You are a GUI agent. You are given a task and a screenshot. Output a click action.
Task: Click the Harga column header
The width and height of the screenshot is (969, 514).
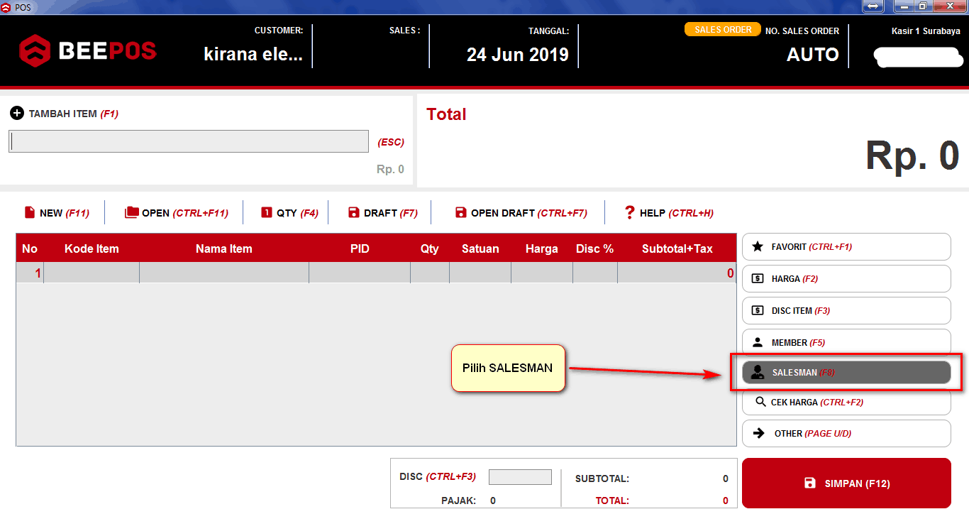542,248
